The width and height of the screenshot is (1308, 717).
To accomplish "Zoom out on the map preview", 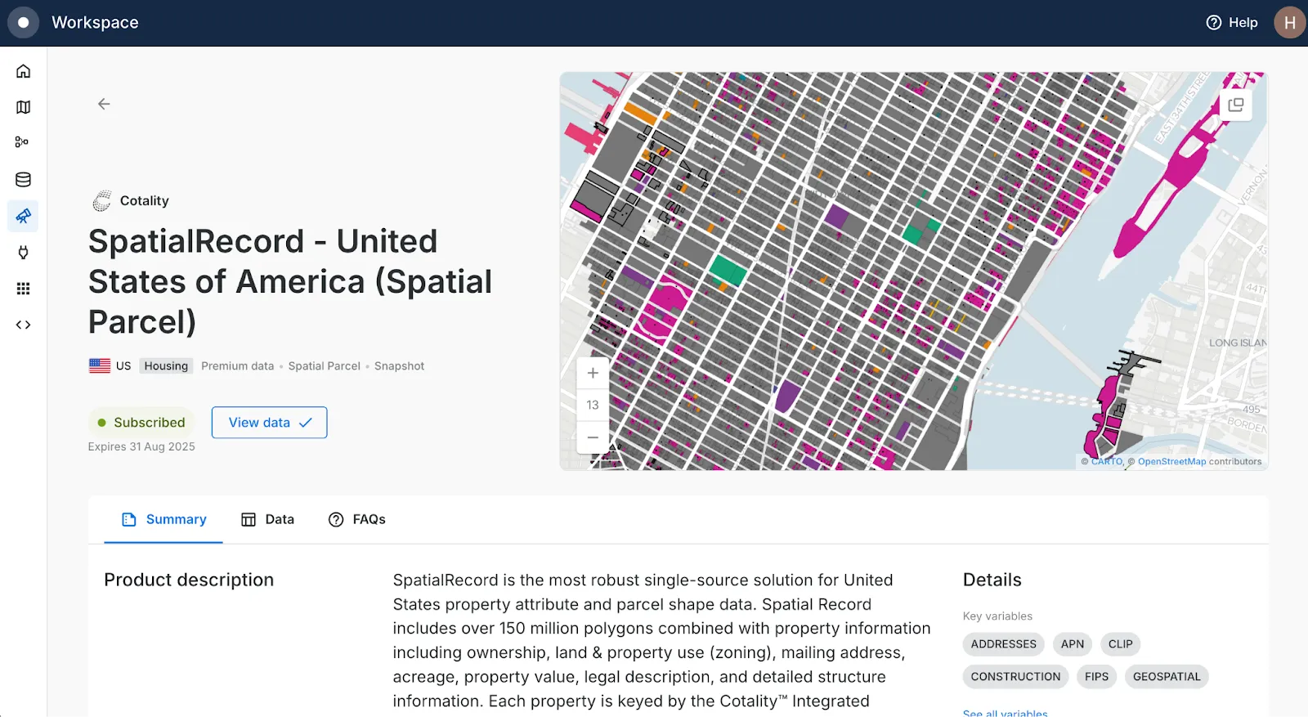I will tap(593, 437).
